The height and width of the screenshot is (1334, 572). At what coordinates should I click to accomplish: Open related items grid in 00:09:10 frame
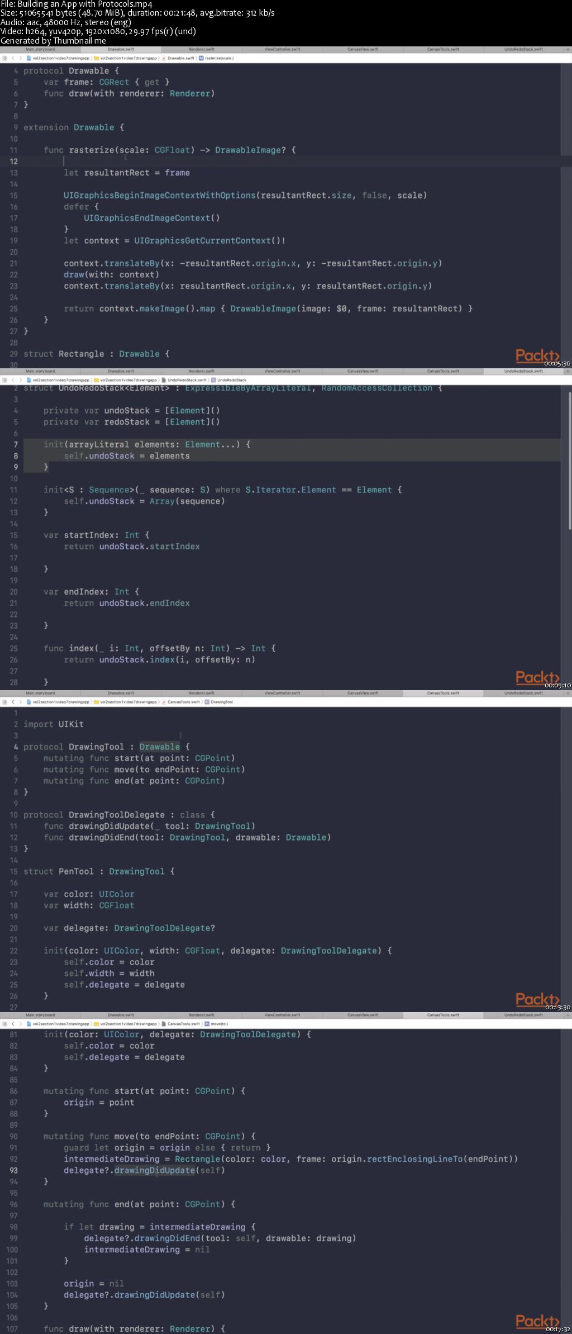[4, 380]
